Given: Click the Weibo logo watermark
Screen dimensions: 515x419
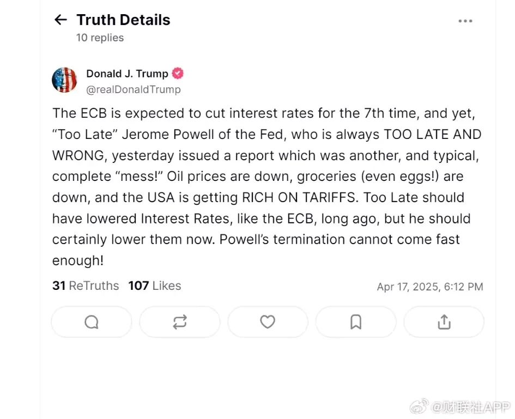Looking at the screenshot, I should click(x=419, y=406).
